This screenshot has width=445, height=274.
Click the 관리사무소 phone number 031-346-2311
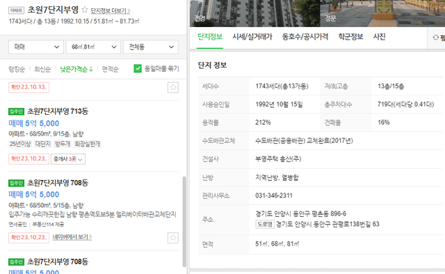(x=274, y=195)
